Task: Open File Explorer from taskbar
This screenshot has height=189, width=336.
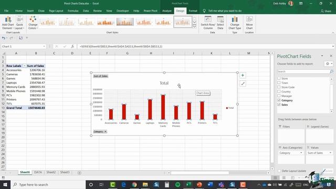Action: [145, 184]
